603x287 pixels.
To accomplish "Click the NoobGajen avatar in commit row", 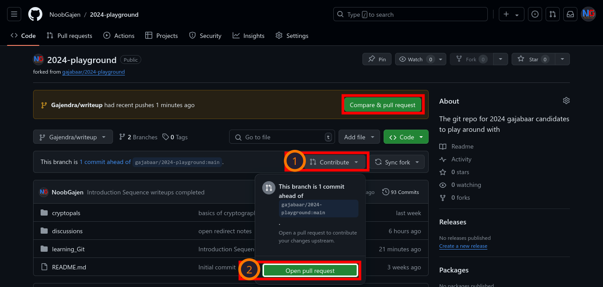I will (x=44, y=192).
